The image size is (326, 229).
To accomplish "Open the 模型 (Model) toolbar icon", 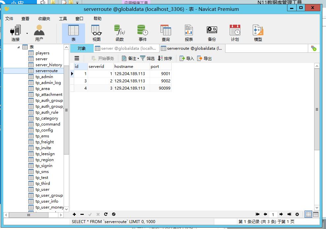I will tap(258, 33).
